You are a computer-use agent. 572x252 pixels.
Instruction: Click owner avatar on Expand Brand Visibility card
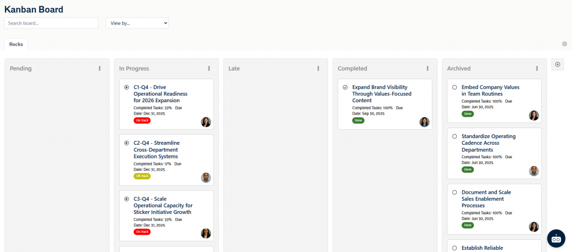coord(425,122)
